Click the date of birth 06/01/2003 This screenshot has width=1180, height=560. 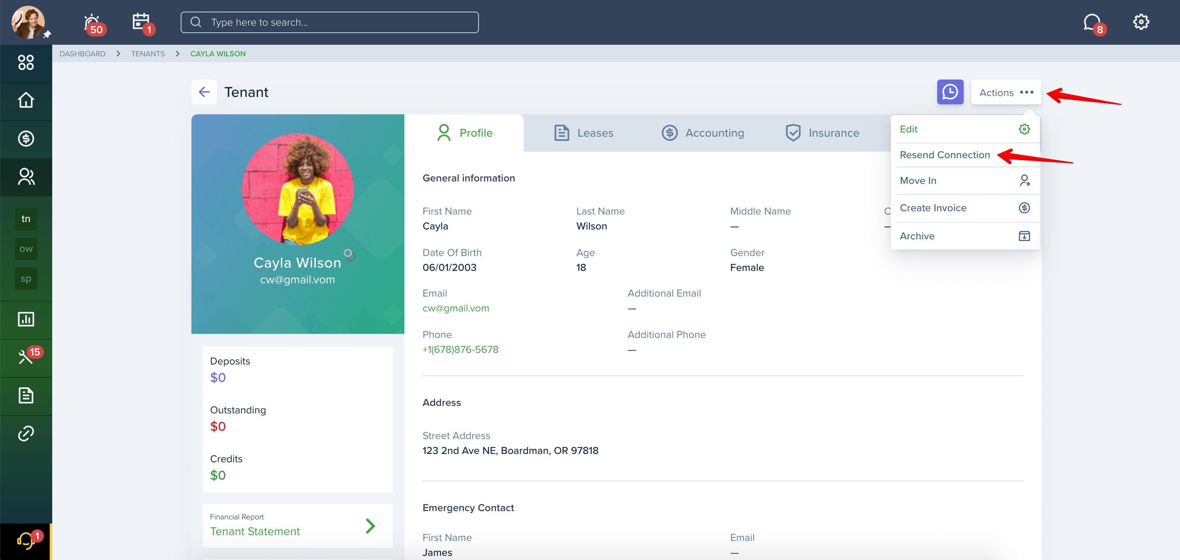(450, 268)
